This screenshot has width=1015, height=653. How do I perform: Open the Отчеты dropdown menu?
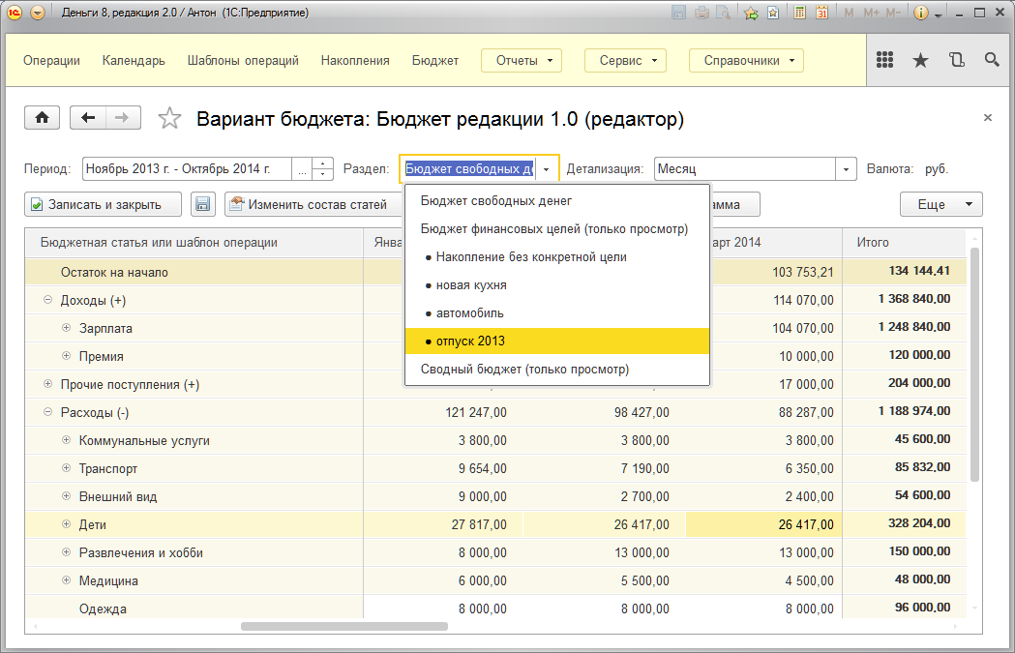pos(522,60)
